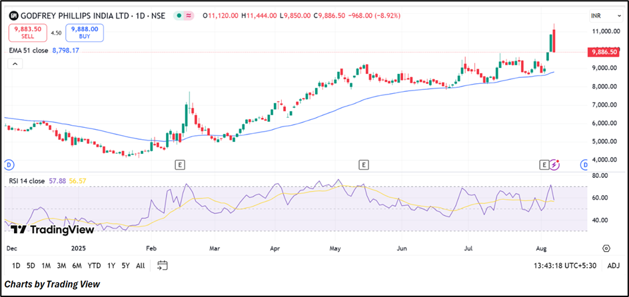Viewport: 629px width, 297px height.
Task: Open time axis settings gear icon
Action: [606, 248]
